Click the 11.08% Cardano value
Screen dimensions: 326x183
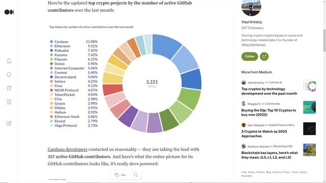click(92, 42)
